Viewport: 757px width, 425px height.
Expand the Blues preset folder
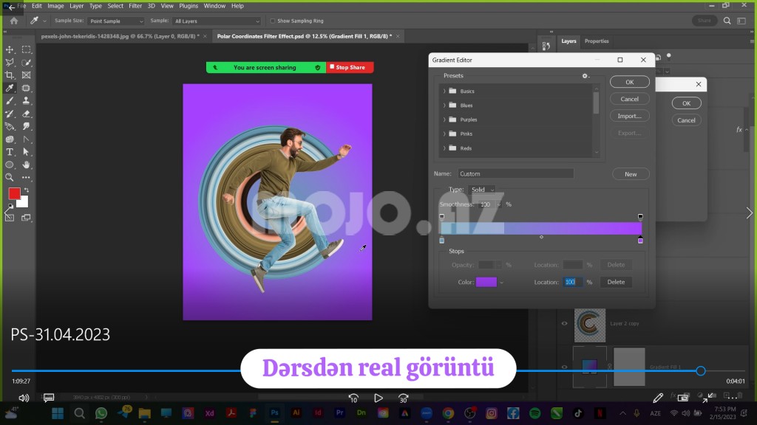pos(444,105)
